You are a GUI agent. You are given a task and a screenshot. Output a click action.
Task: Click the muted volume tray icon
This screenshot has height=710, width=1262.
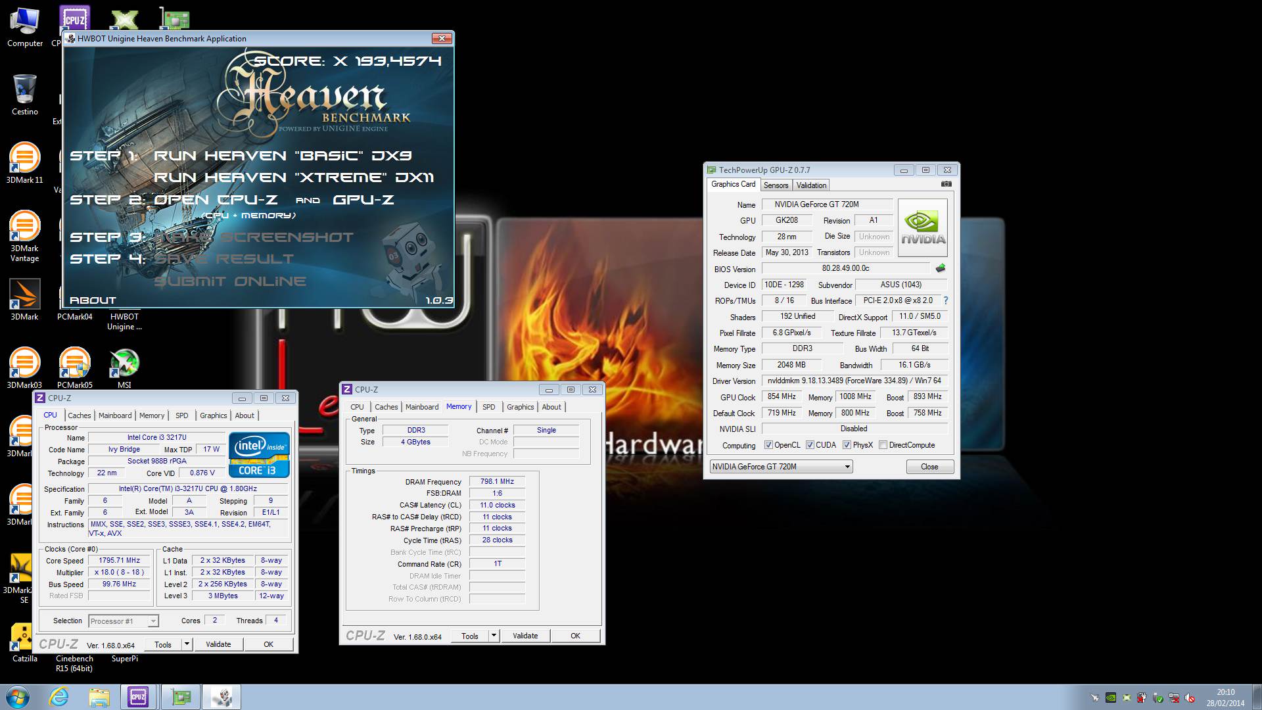(x=1190, y=698)
